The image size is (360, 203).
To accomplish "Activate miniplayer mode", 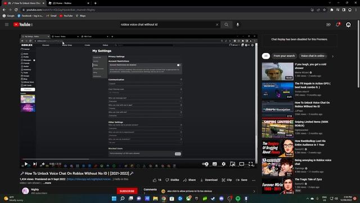I will click(x=232, y=164).
